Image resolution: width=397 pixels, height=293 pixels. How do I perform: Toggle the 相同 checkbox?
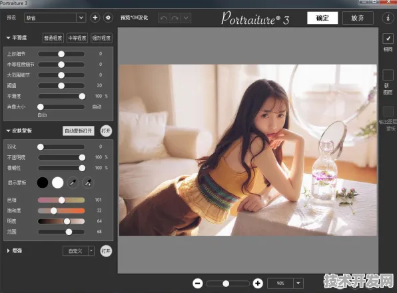[x=388, y=39]
